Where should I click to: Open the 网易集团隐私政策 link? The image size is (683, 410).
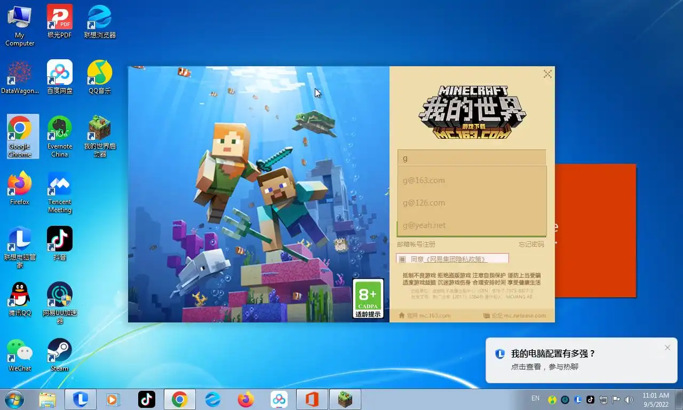(455, 259)
